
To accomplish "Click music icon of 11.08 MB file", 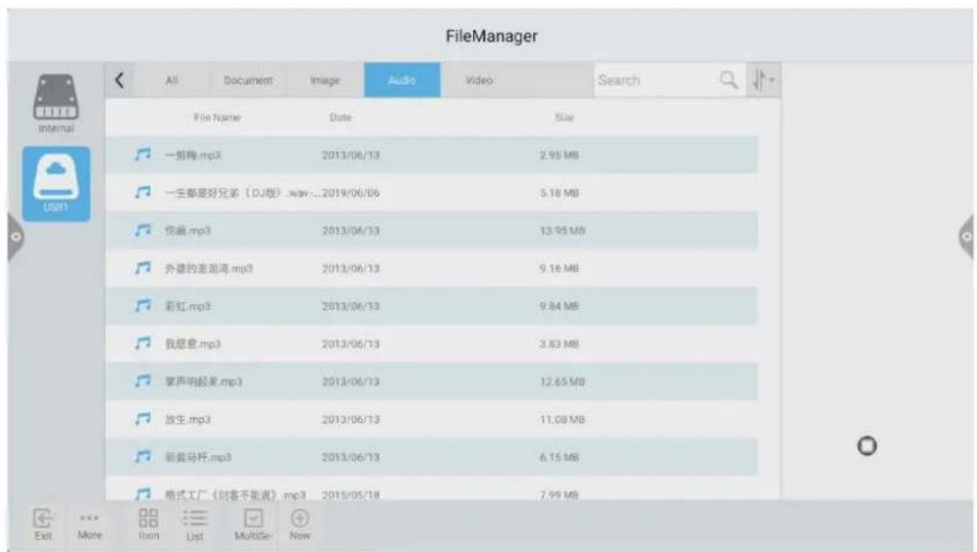I will (x=143, y=419).
